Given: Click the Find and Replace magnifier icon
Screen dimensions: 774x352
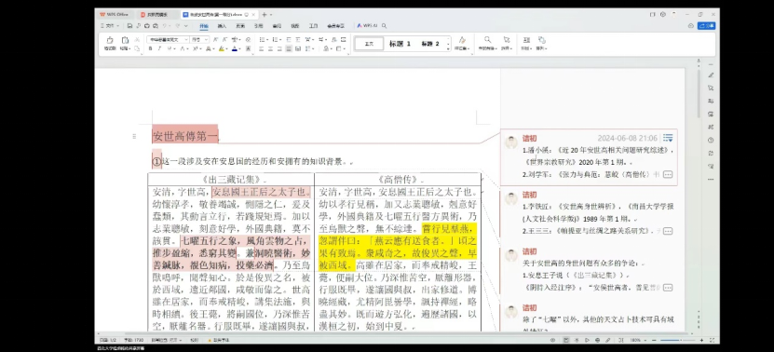Looking at the screenshot, I should tap(488, 39).
